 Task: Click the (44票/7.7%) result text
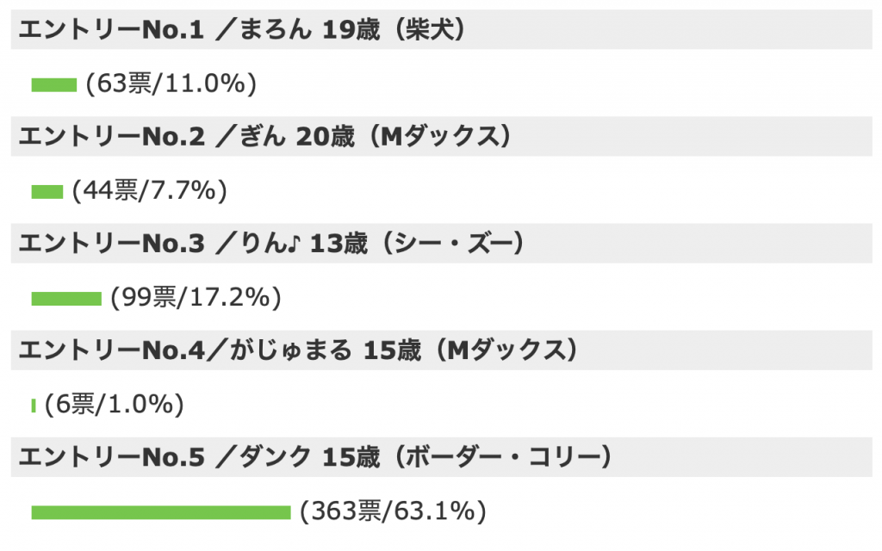click(150, 190)
